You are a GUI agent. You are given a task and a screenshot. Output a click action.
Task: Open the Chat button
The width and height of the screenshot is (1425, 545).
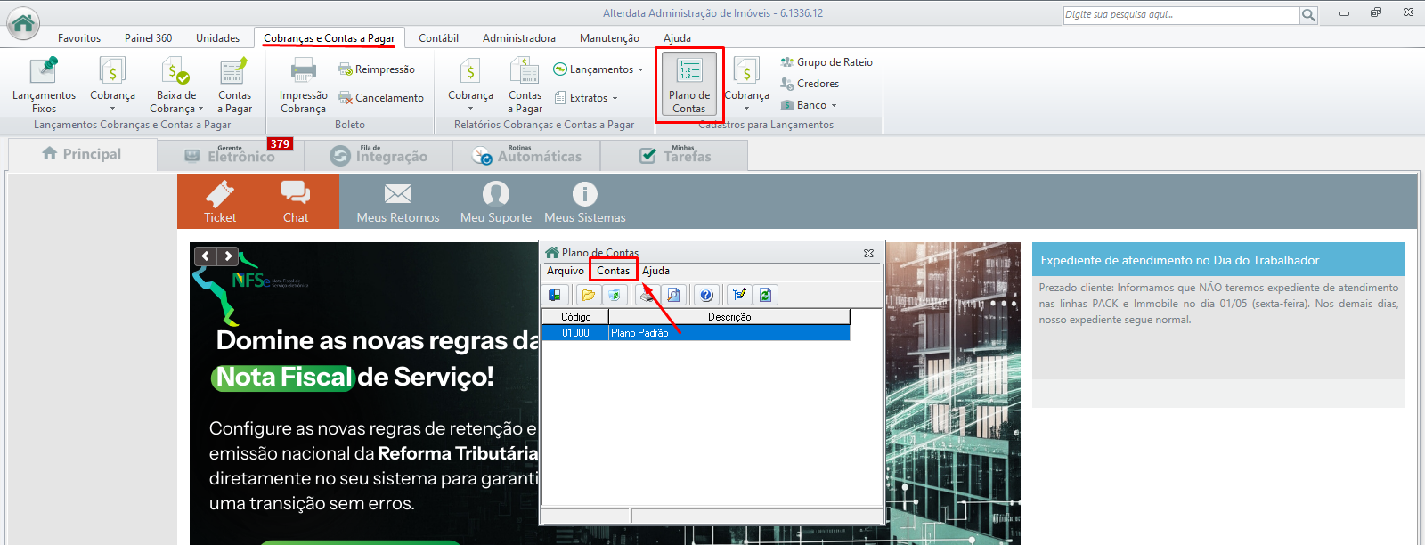pyautogui.click(x=296, y=201)
